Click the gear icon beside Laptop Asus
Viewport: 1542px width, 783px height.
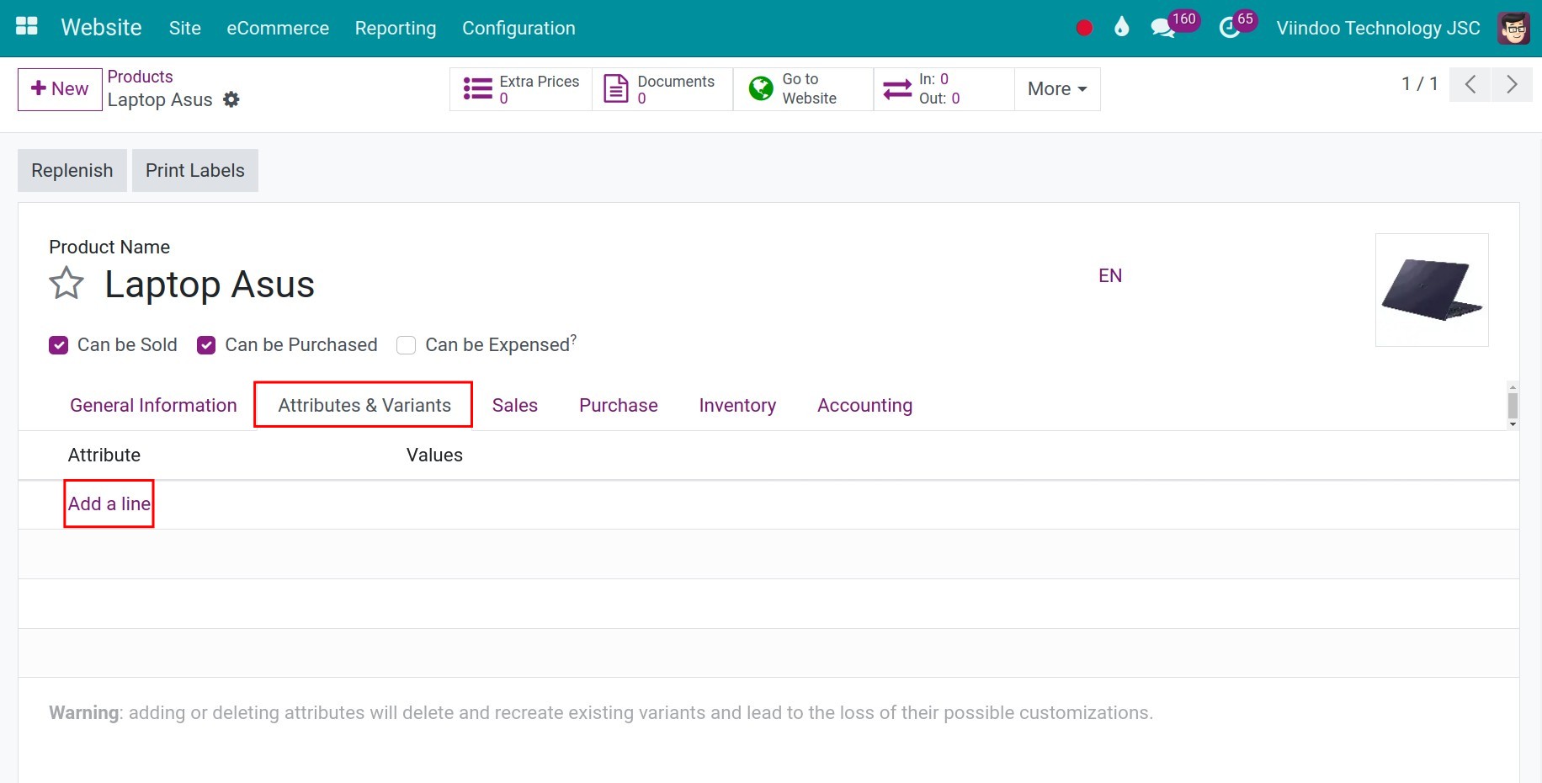pyautogui.click(x=231, y=100)
